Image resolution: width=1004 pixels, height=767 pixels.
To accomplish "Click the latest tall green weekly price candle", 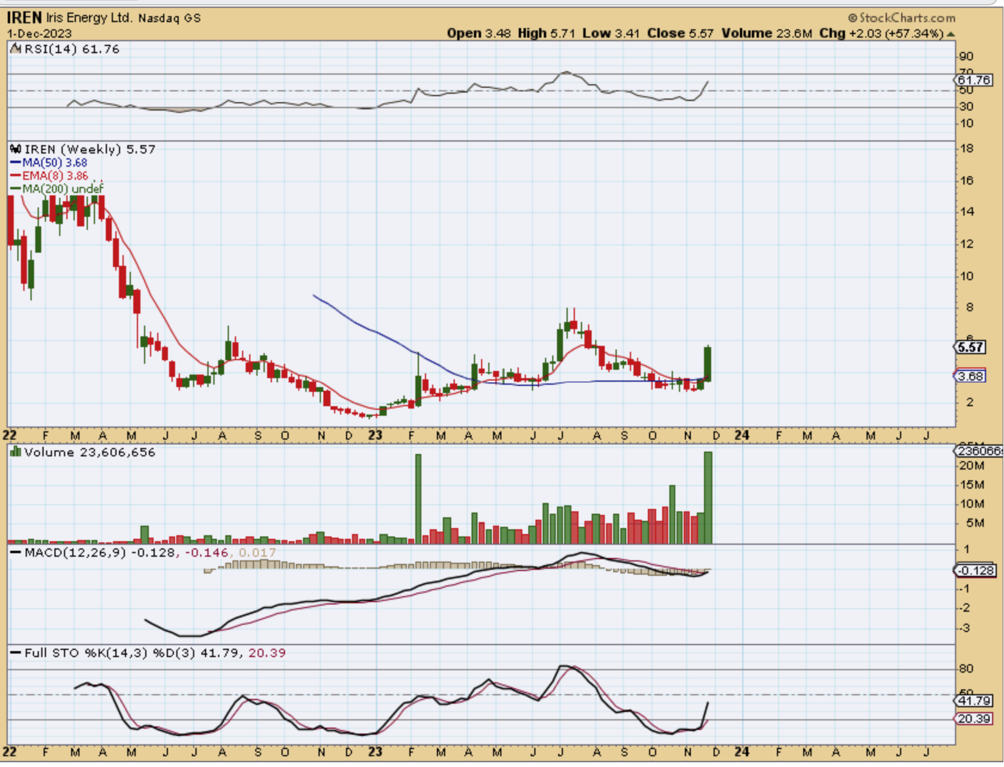I will click(708, 363).
